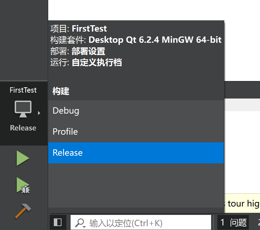Start debugging with the bug Run icon
Viewport: 260px width, 230px height.
[x=23, y=185]
